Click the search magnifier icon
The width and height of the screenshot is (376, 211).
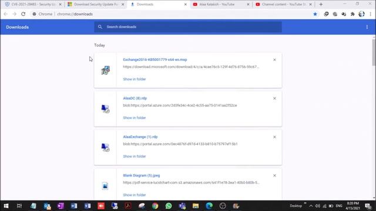[x=100, y=27]
